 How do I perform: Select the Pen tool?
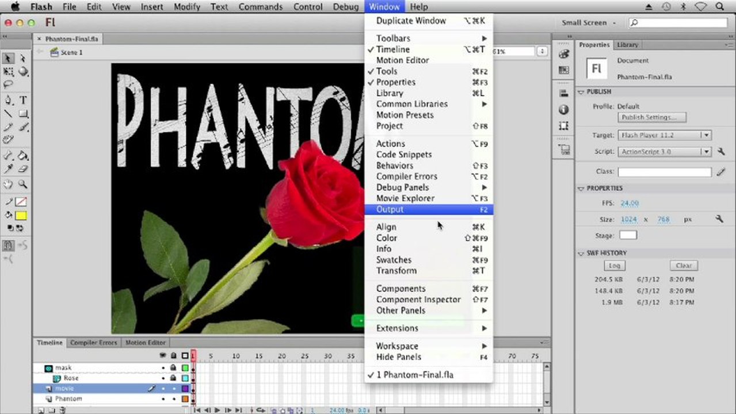click(x=9, y=100)
